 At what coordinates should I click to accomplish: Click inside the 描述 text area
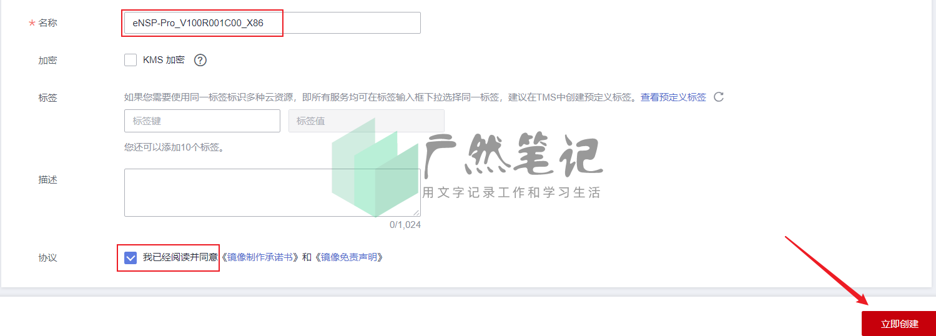[x=272, y=192]
